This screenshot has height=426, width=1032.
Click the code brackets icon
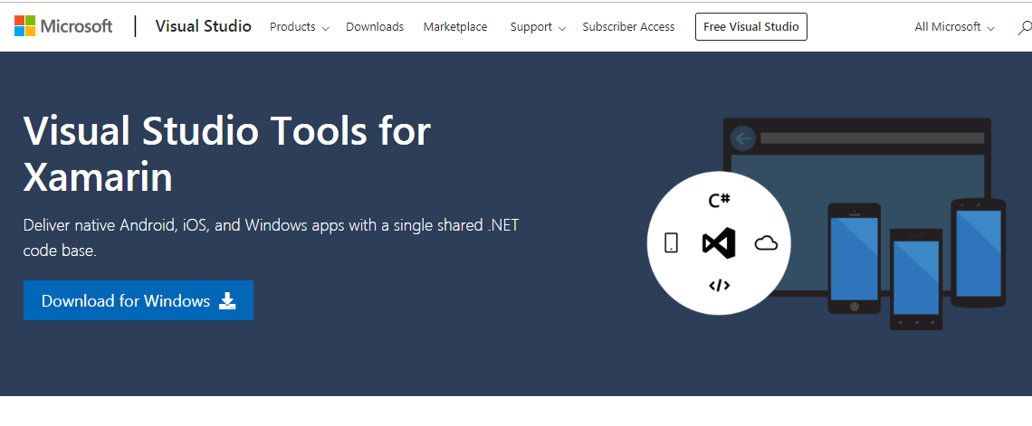pos(719,286)
